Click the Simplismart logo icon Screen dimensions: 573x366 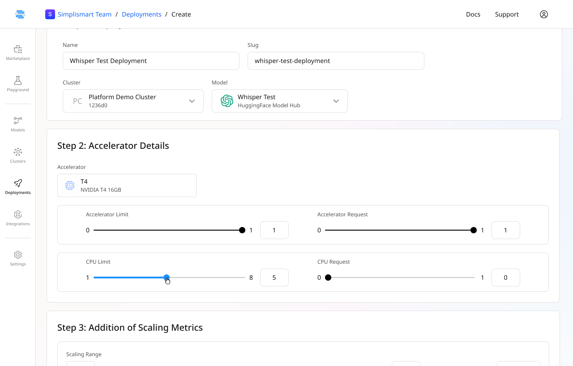point(20,14)
